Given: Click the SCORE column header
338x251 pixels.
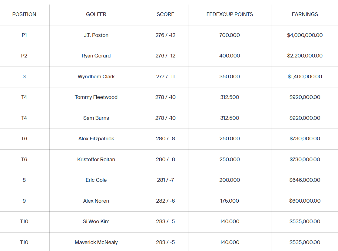Looking at the screenshot, I should click(165, 14).
